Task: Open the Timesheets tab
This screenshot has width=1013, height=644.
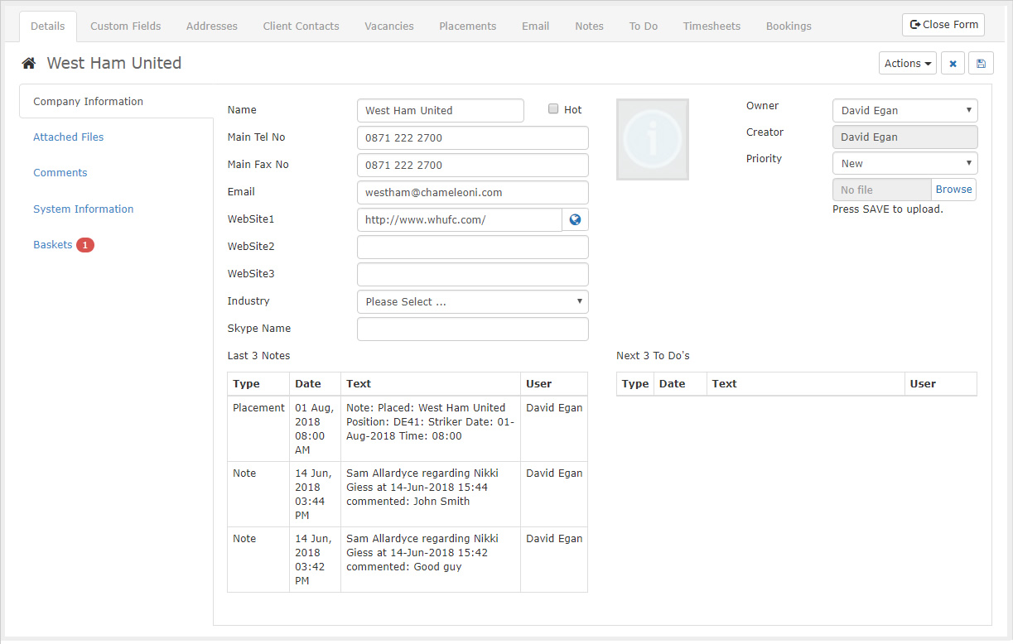Action: click(x=712, y=26)
